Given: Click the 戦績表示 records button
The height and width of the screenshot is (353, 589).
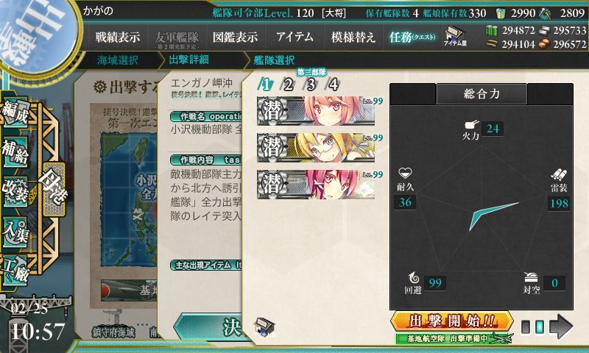Looking at the screenshot, I should [118, 37].
